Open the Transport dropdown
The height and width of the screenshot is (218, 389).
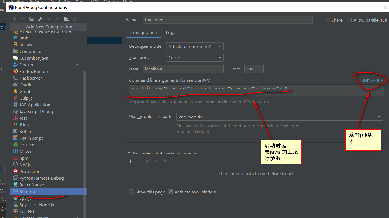(x=195, y=58)
